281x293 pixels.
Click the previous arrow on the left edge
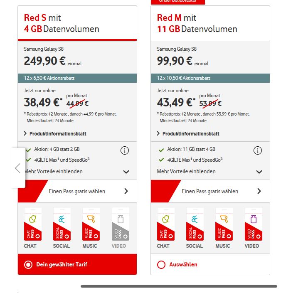pos(17,168)
